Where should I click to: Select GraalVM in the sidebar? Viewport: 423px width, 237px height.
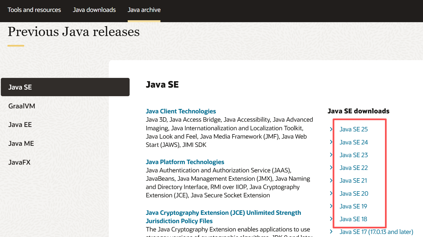(x=22, y=106)
